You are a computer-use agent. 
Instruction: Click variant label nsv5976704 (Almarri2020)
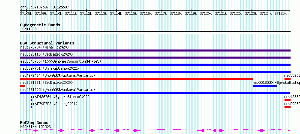coord(44,47)
